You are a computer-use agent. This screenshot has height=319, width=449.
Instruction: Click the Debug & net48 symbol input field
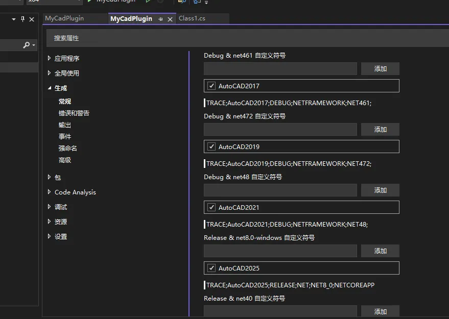280,190
